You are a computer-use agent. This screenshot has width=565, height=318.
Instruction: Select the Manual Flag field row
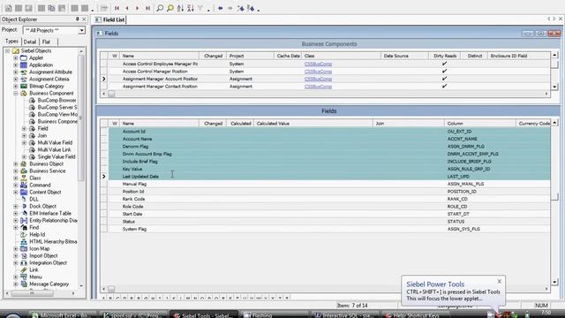tap(329, 184)
